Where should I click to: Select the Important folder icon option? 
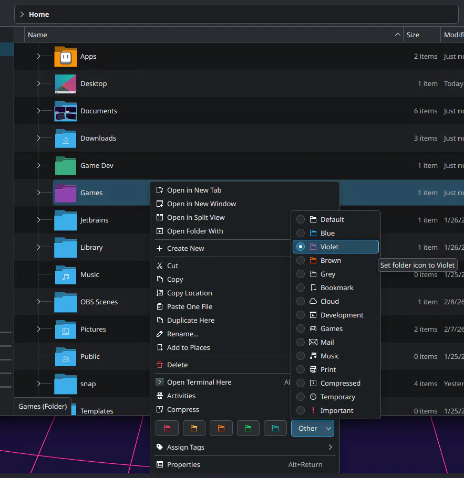click(x=336, y=411)
